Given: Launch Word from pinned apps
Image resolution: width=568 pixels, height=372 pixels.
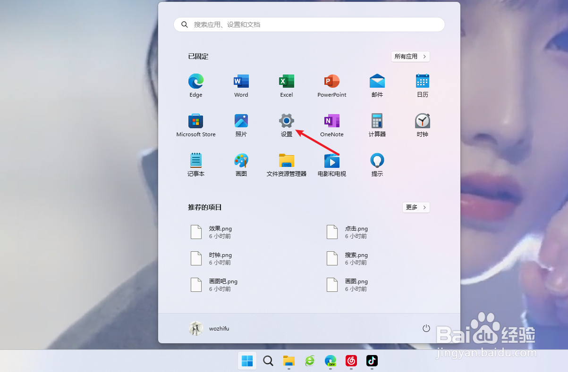Looking at the screenshot, I should coord(241,85).
